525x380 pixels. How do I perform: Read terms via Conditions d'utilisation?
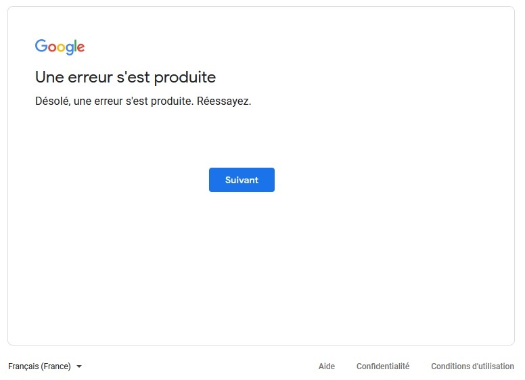472,366
